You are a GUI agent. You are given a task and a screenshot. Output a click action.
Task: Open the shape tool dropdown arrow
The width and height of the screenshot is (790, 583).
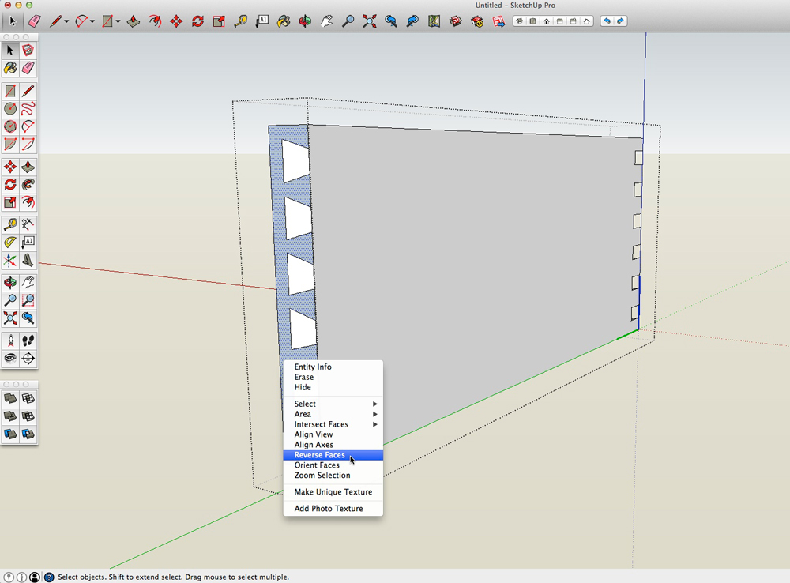[118, 22]
